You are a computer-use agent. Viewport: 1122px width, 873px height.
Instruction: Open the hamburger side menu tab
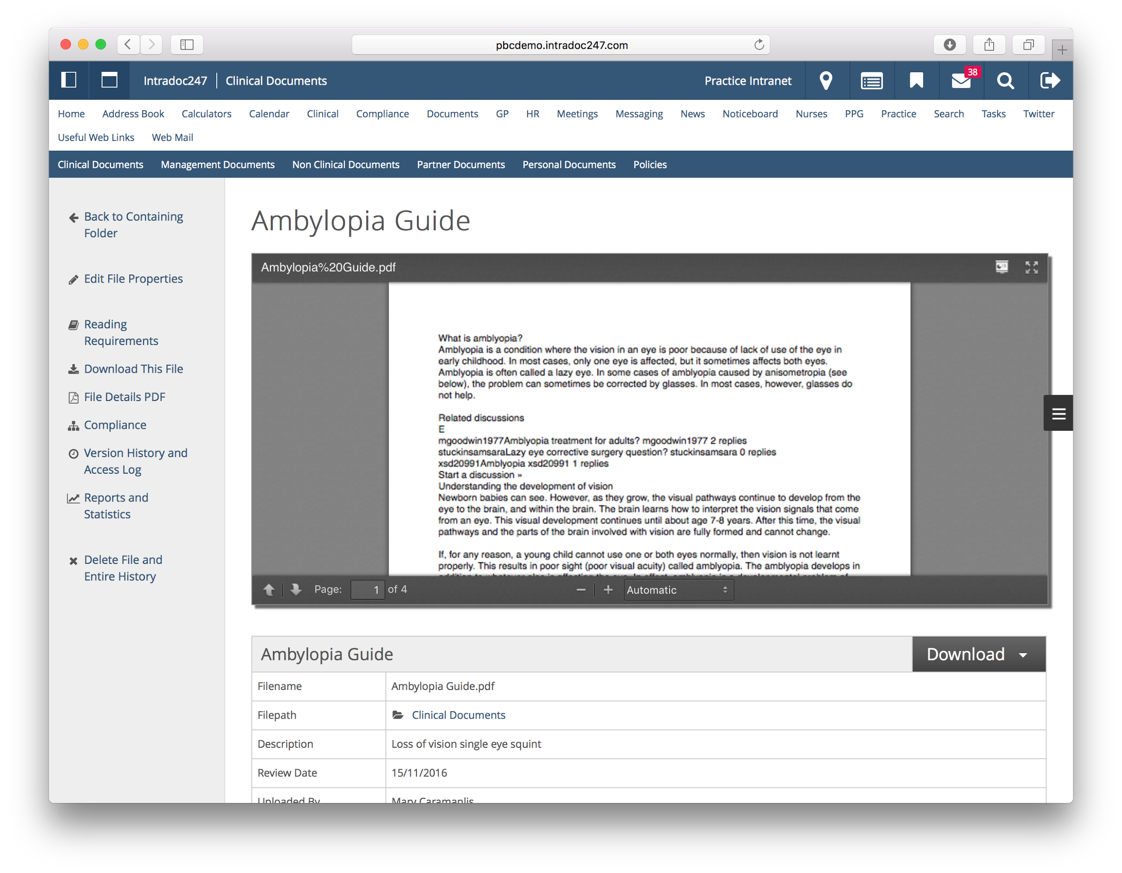(1058, 413)
